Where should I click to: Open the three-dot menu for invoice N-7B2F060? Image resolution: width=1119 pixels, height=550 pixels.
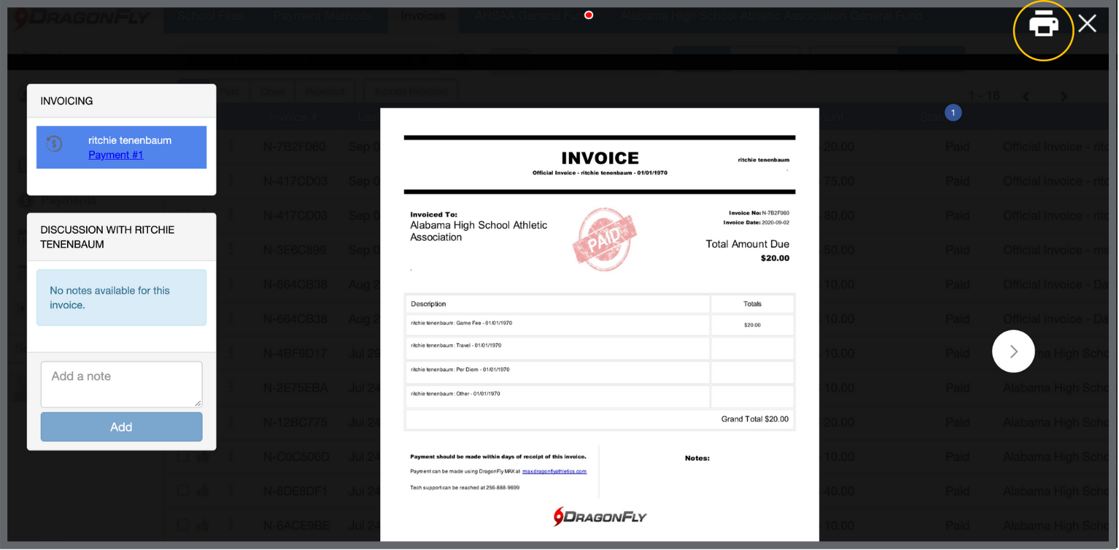pos(231,147)
